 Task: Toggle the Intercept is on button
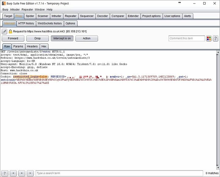(62, 38)
